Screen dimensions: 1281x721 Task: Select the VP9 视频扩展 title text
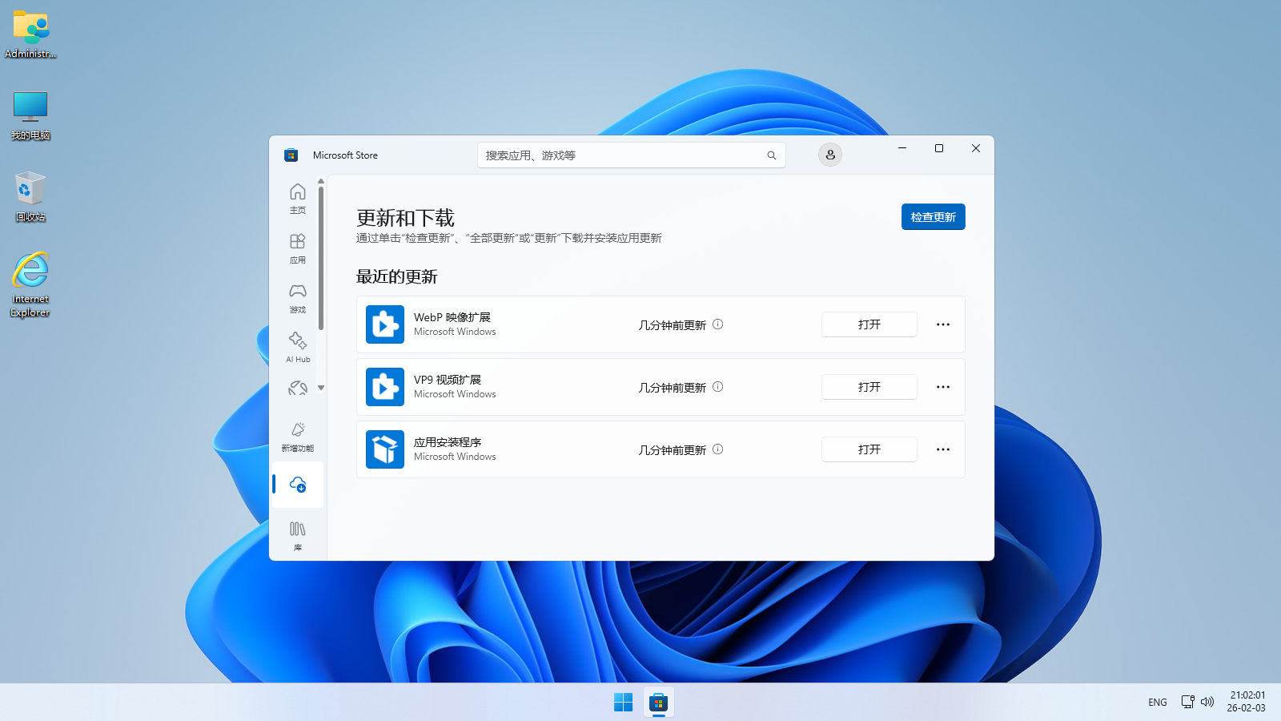[x=448, y=380]
